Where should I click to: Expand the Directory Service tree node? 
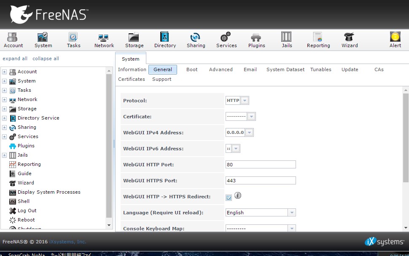click(5, 118)
